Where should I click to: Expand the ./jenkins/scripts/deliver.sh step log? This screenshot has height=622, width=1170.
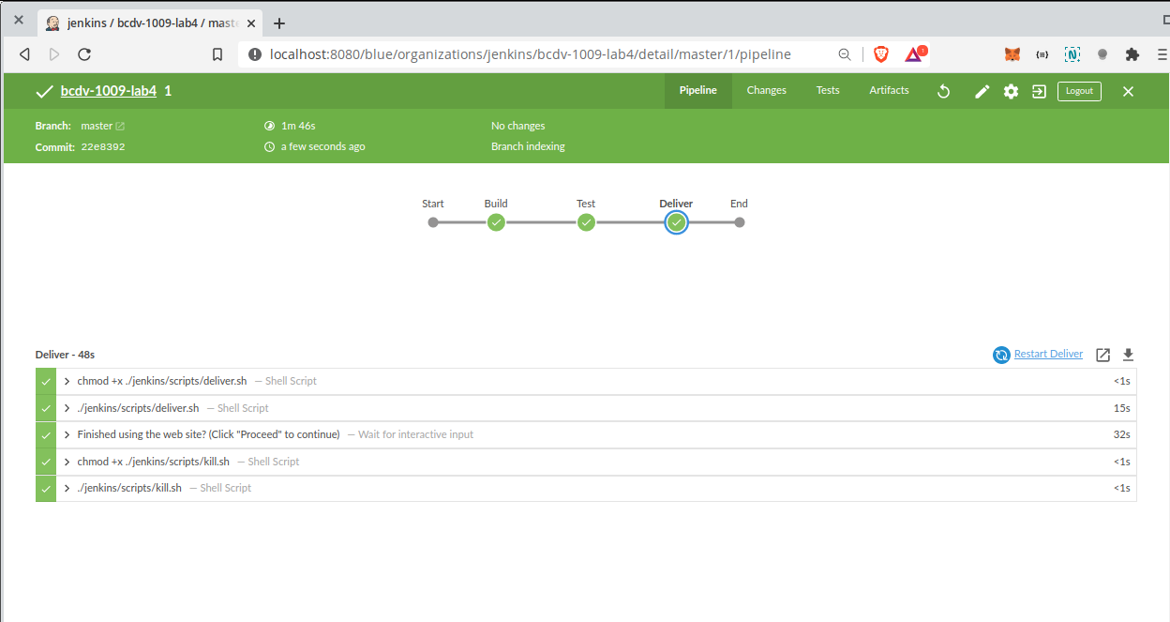67,408
